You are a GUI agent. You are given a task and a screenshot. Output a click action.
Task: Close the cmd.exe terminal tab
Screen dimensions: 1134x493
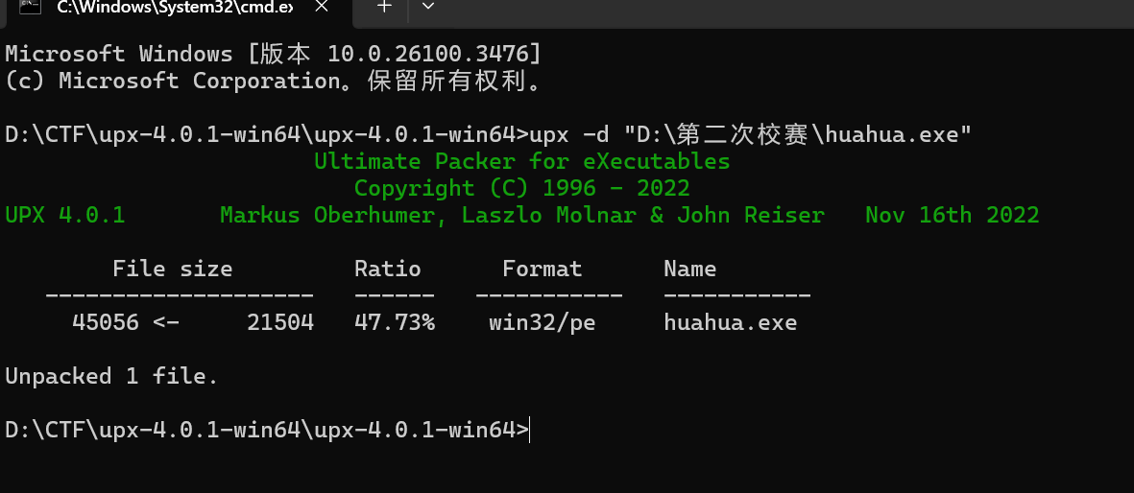tap(322, 8)
